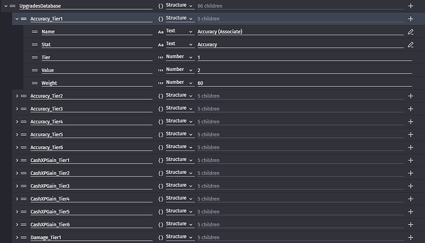Open type dropdown for Accuracy_Tier1

[x=180, y=19]
